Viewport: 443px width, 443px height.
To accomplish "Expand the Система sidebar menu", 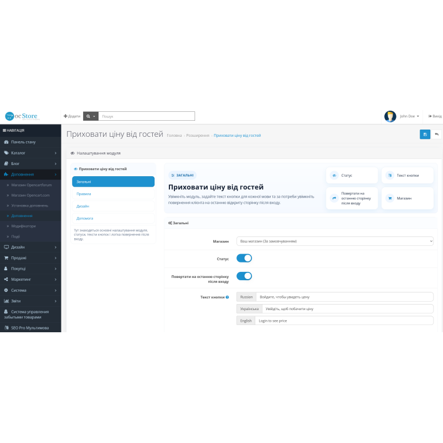I will [x=30, y=290].
